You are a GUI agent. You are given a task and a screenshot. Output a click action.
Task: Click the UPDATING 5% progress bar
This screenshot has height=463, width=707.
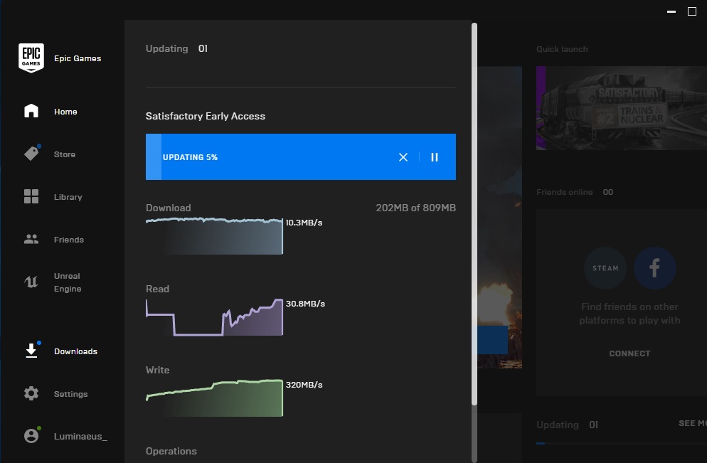[301, 157]
